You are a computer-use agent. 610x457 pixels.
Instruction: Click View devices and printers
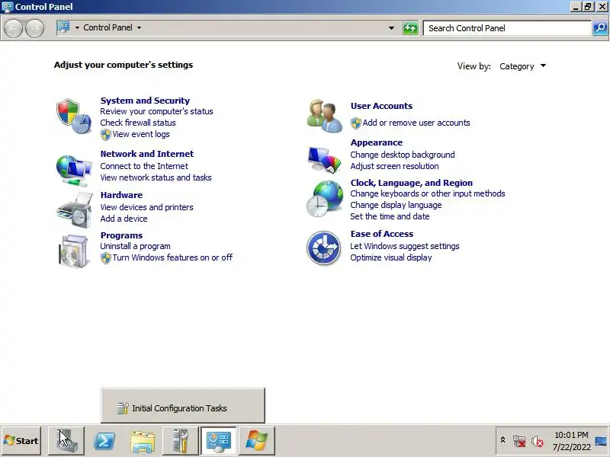[146, 207]
